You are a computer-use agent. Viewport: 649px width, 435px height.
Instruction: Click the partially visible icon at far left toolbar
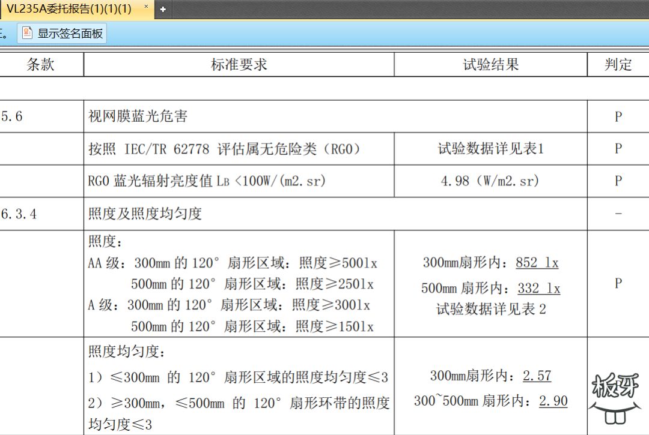[2, 34]
